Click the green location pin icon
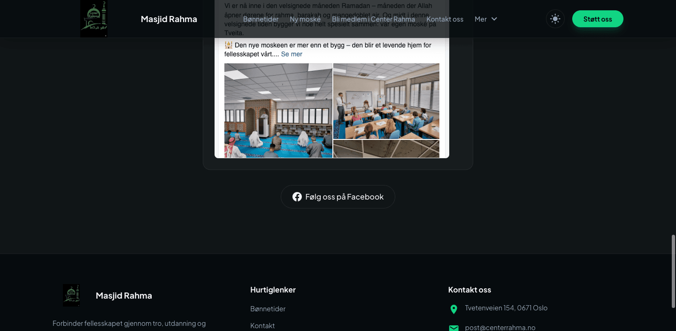This screenshot has width=676, height=331. tap(453, 309)
